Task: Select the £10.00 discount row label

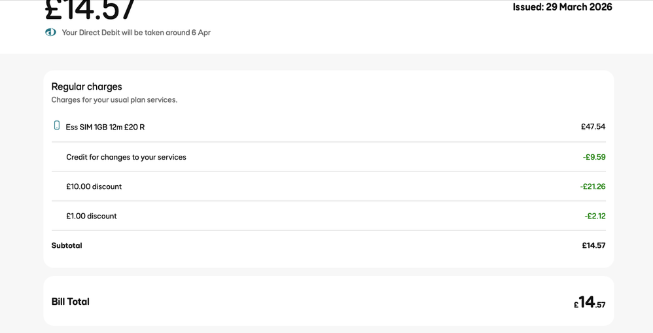Action: [94, 186]
